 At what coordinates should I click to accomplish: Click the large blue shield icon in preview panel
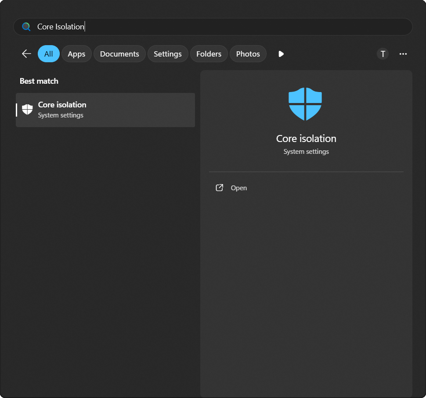(305, 104)
